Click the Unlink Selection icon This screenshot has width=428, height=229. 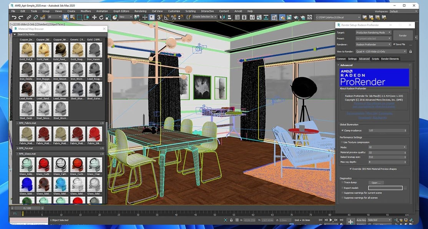pos(36,17)
